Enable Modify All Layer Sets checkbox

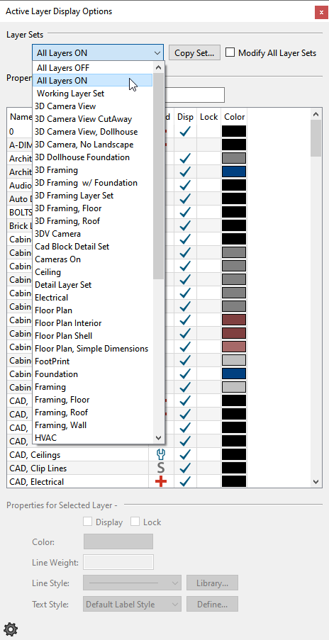230,52
